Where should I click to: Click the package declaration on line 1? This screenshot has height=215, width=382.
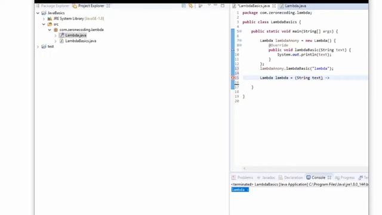(277, 13)
